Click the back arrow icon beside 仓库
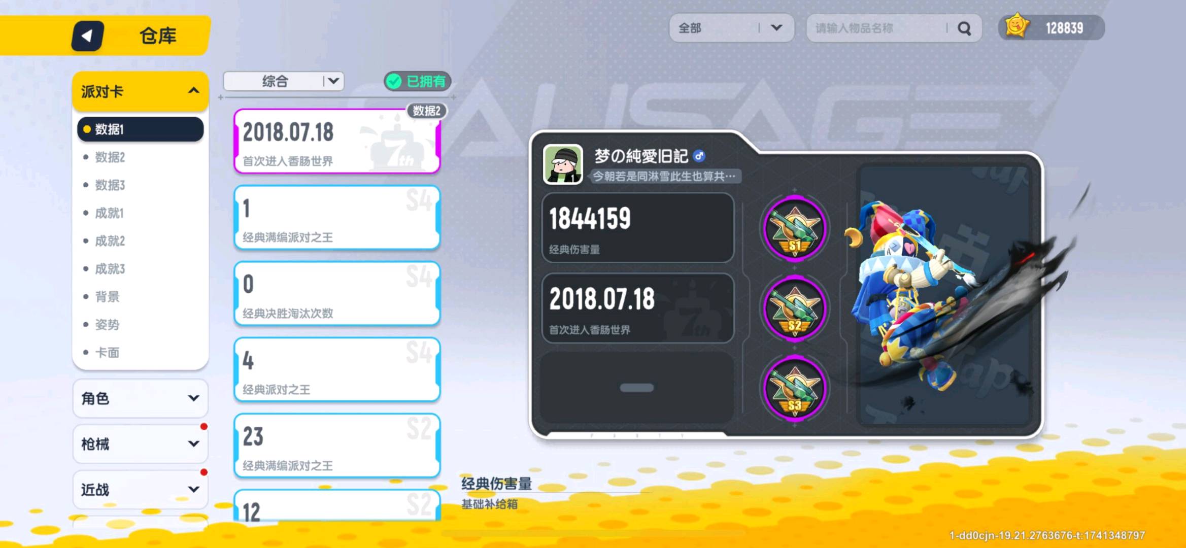 pos(87,36)
